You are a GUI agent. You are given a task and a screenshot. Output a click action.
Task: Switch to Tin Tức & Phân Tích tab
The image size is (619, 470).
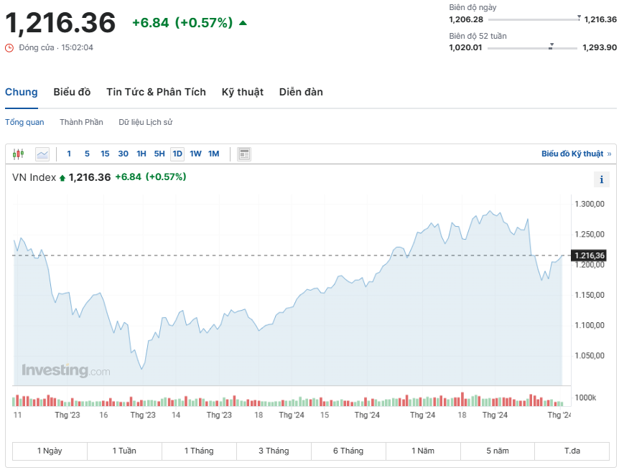point(156,92)
